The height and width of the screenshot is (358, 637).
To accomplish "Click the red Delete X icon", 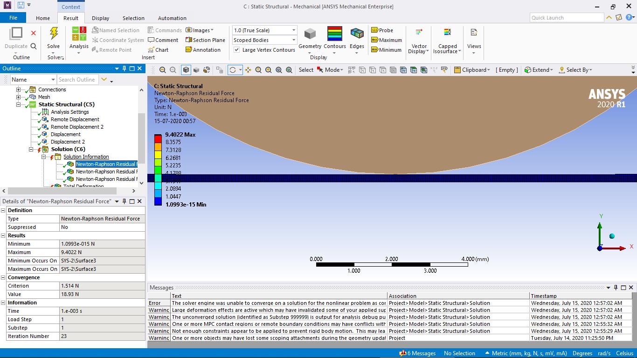I will point(34,33).
